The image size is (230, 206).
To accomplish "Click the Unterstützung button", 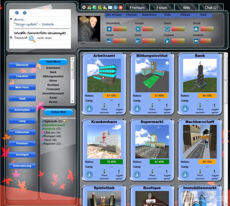I will coord(22,166).
